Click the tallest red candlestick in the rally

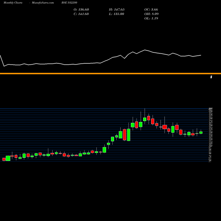[125, 135]
